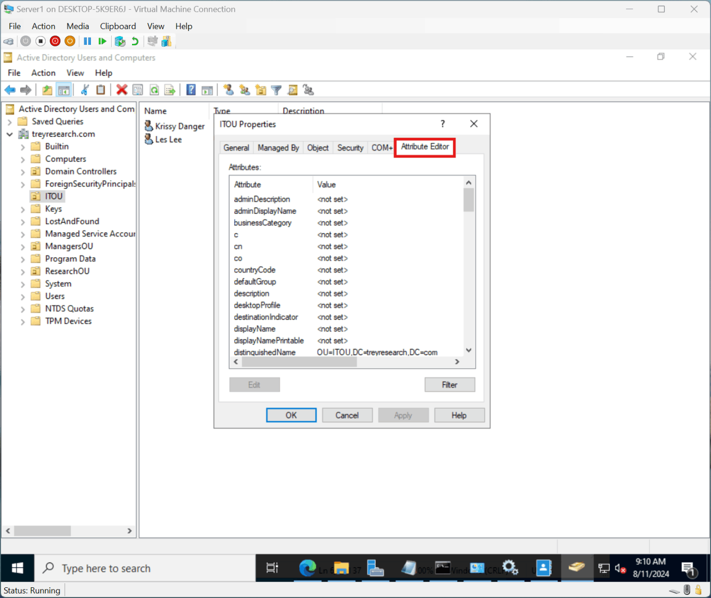Screen dimensions: 711x598
Task: Click the Up one level folder icon
Action: (x=47, y=91)
